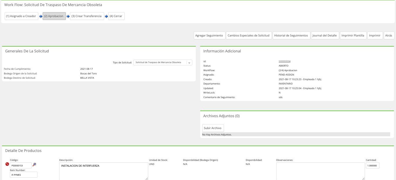Click the Fecha de Cumplimiento value 2021-08-17
The image size is (396, 180).
[86, 69]
